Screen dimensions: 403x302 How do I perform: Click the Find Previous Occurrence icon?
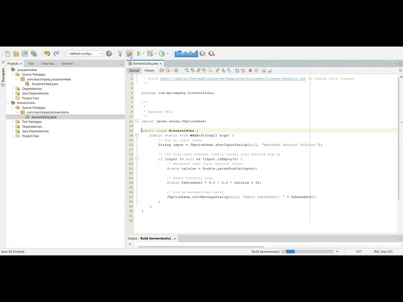click(193, 70)
